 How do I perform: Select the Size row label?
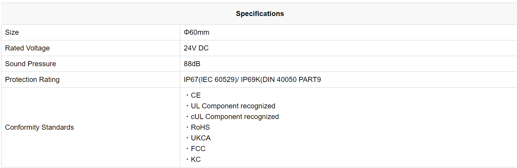(12, 32)
